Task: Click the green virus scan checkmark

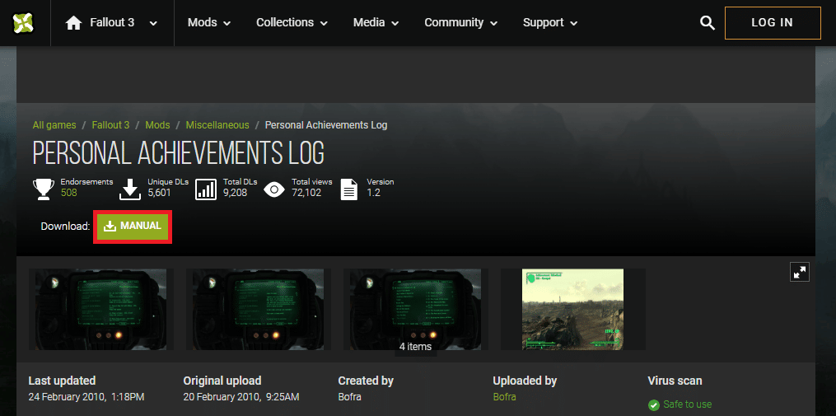Action: point(654,405)
